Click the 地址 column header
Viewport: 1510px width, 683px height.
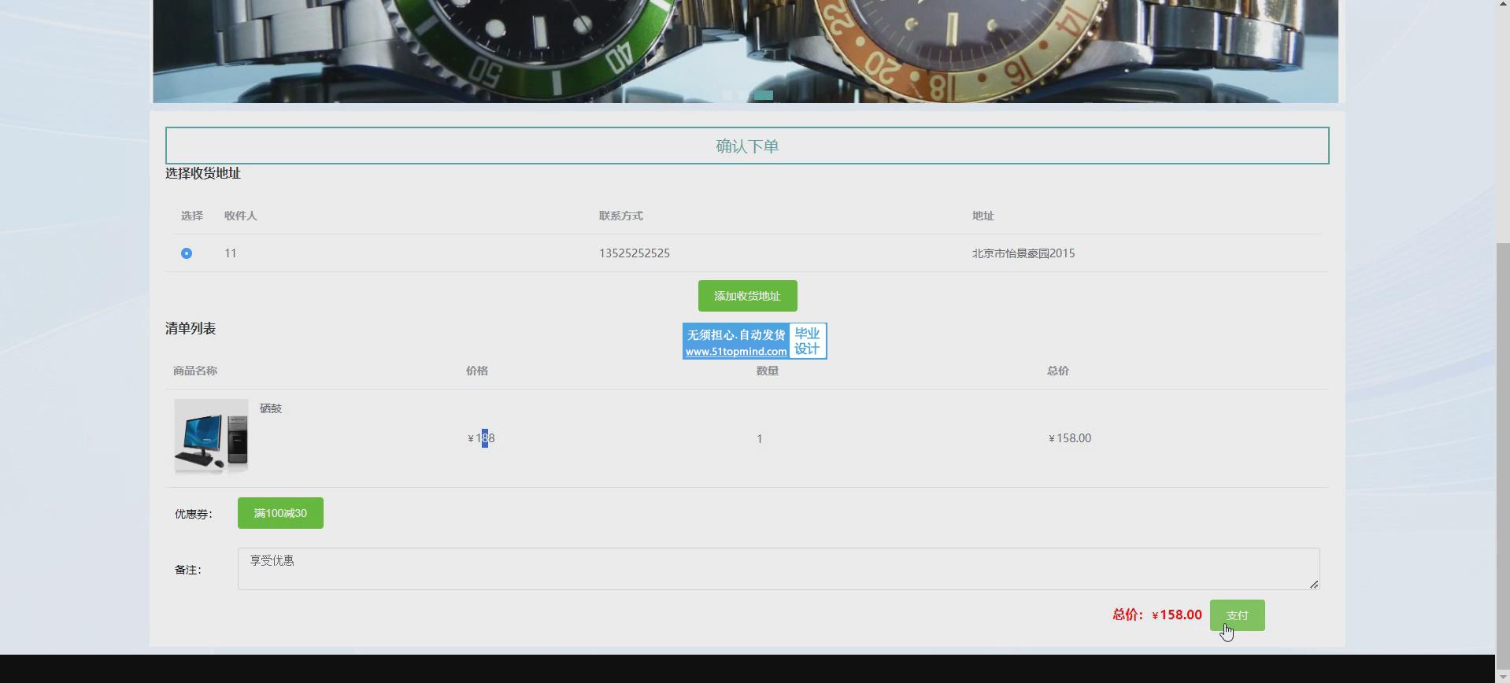pos(983,216)
